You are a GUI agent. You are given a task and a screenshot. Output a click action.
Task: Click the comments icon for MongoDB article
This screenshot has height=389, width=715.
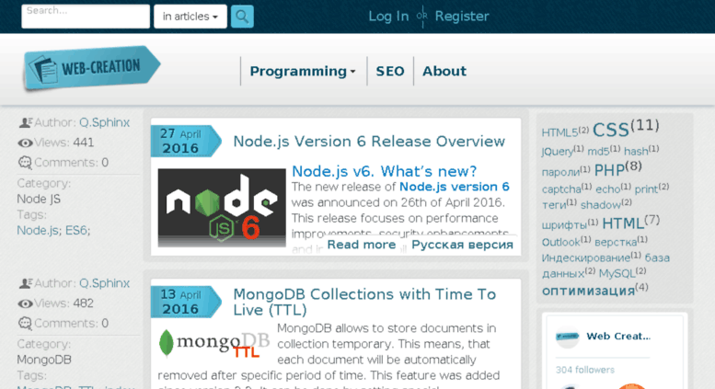(25, 324)
